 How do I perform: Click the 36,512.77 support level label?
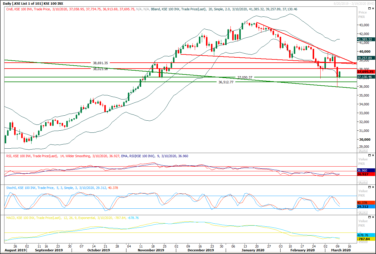226,82
